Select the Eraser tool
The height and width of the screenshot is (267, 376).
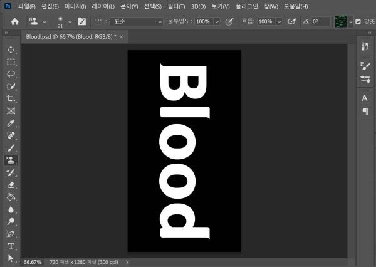tap(11, 185)
